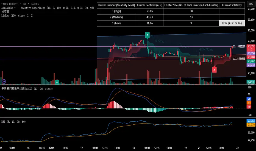Click the Current Volatility column header
Image resolution: width=256 pixels, height=151 pixels.
coord(232,5)
